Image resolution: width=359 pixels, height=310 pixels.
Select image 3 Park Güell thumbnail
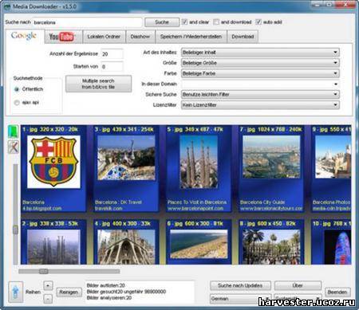[126, 158]
